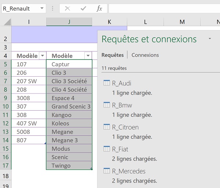
Task: Click the Clio 3 cell
Action: click(69, 73)
